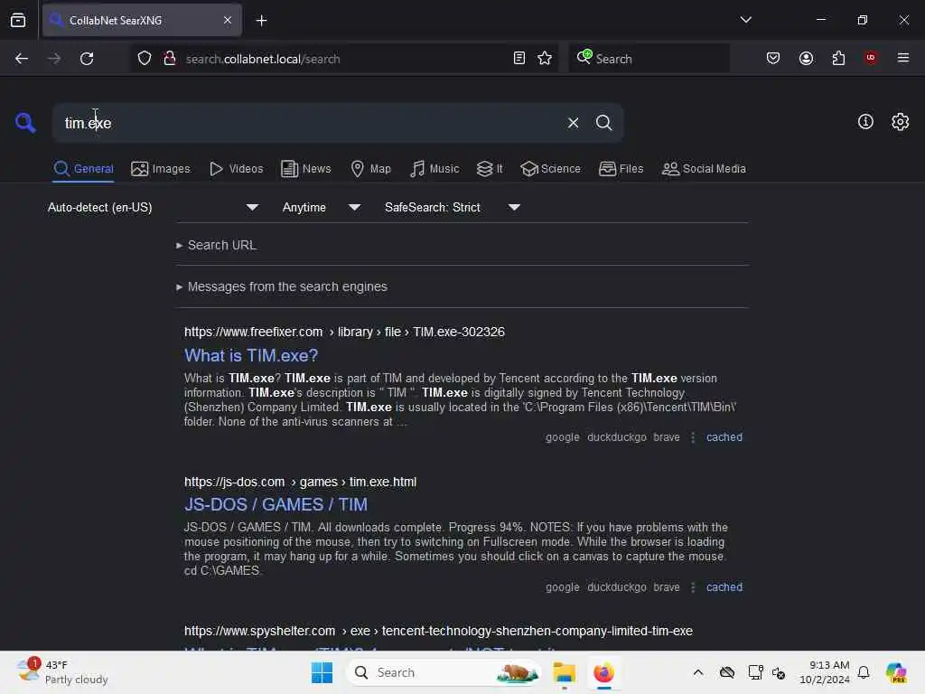Switch to the Files category tab
Screen dimensions: 925x694
click(x=621, y=169)
